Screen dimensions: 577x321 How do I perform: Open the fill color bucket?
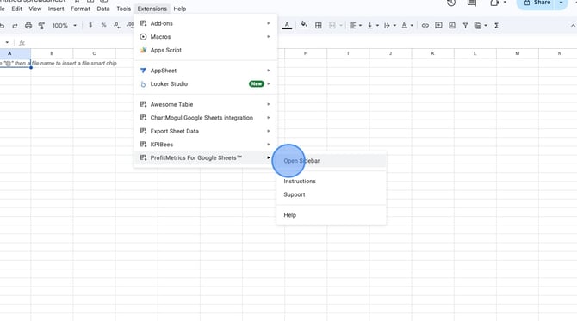point(304,25)
